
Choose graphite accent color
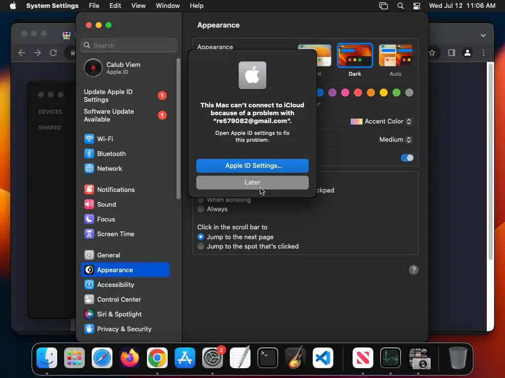[409, 93]
